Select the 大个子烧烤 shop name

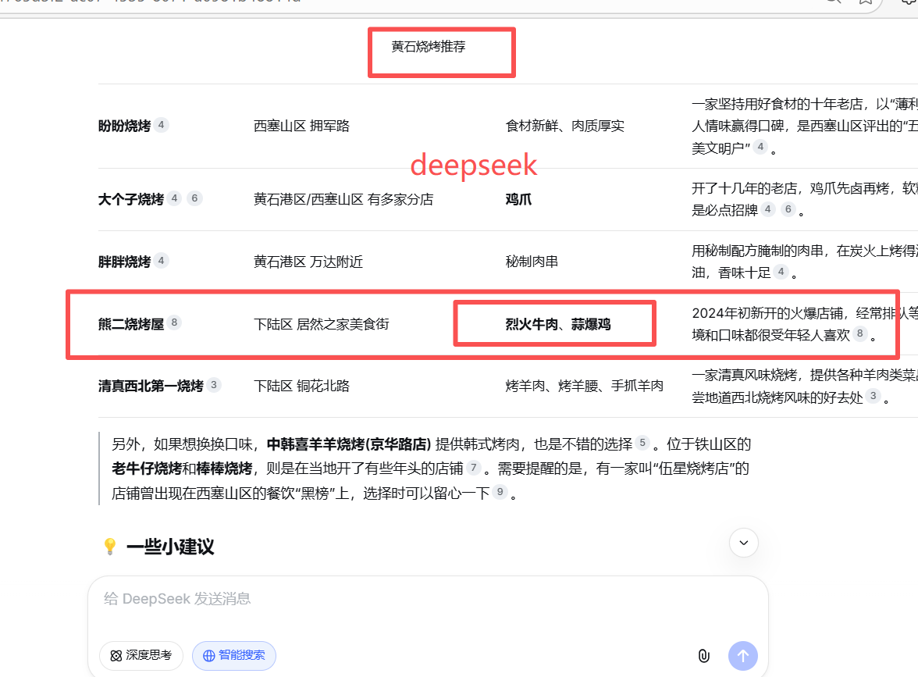pyautogui.click(x=131, y=200)
